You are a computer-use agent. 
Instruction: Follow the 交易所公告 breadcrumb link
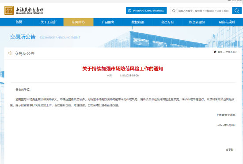coord(232,52)
